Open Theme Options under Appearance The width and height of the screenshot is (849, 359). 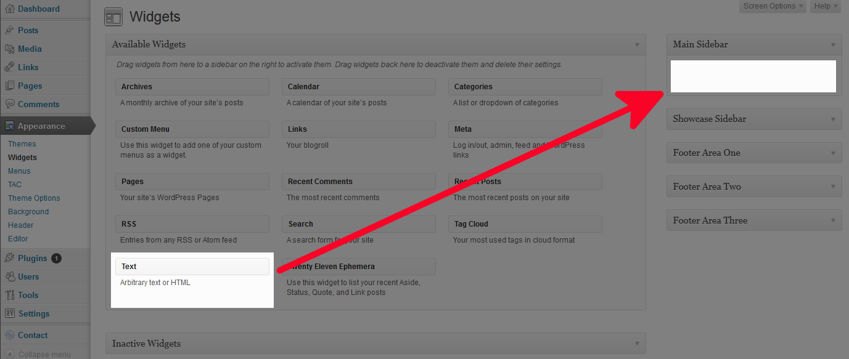pyautogui.click(x=34, y=198)
